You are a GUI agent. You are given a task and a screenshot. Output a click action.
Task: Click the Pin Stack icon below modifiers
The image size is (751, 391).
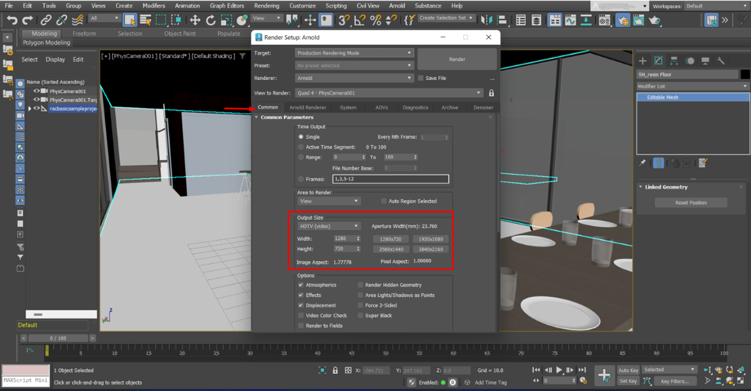point(643,162)
